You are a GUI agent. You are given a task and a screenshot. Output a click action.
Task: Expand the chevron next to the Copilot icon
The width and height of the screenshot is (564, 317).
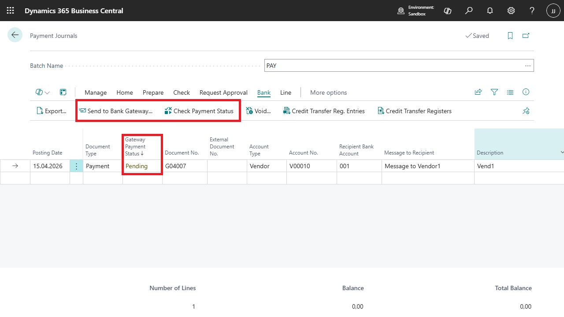coord(46,92)
